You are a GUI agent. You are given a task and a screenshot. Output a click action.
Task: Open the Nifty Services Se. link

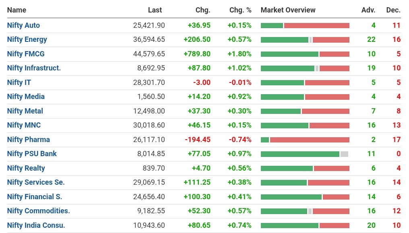click(x=36, y=182)
